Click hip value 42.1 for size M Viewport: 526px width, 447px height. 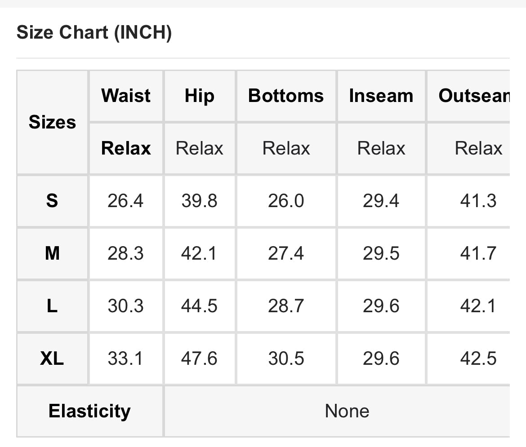pos(199,254)
